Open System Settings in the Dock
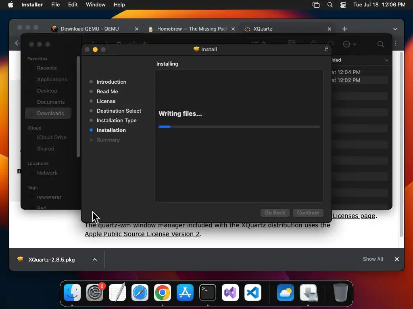 95,293
